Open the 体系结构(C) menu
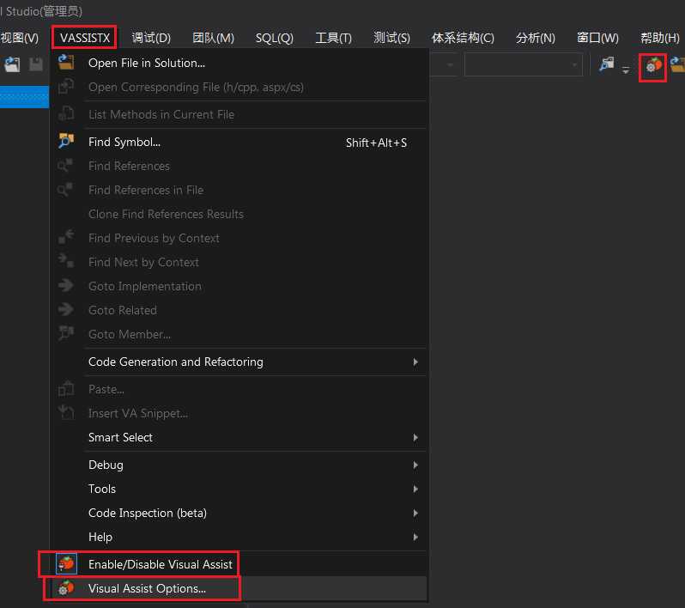The width and height of the screenshot is (685, 608). coord(463,38)
